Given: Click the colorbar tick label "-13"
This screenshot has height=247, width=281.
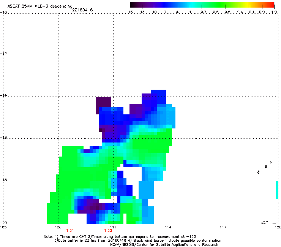Looking at the screenshot, I should (141, 12).
